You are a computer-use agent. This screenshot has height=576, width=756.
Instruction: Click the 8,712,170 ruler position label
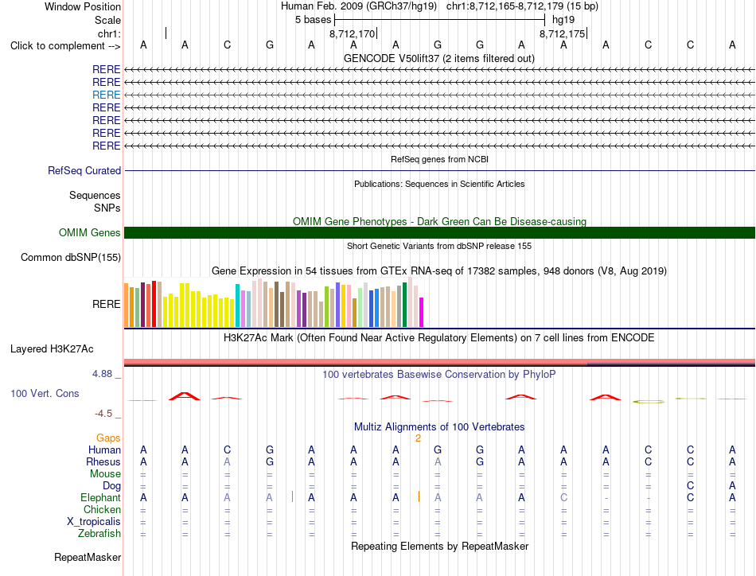click(352, 33)
